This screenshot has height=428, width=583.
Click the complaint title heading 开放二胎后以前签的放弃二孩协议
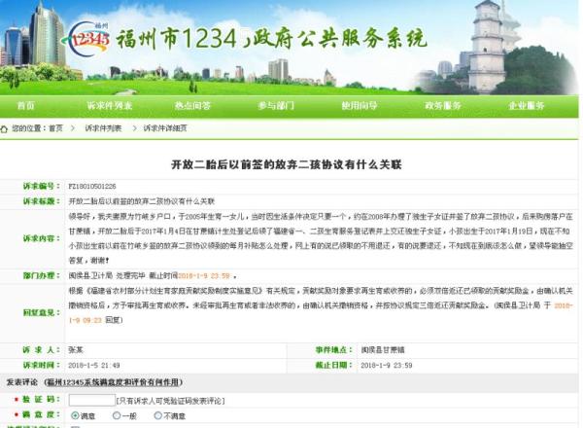291,163
